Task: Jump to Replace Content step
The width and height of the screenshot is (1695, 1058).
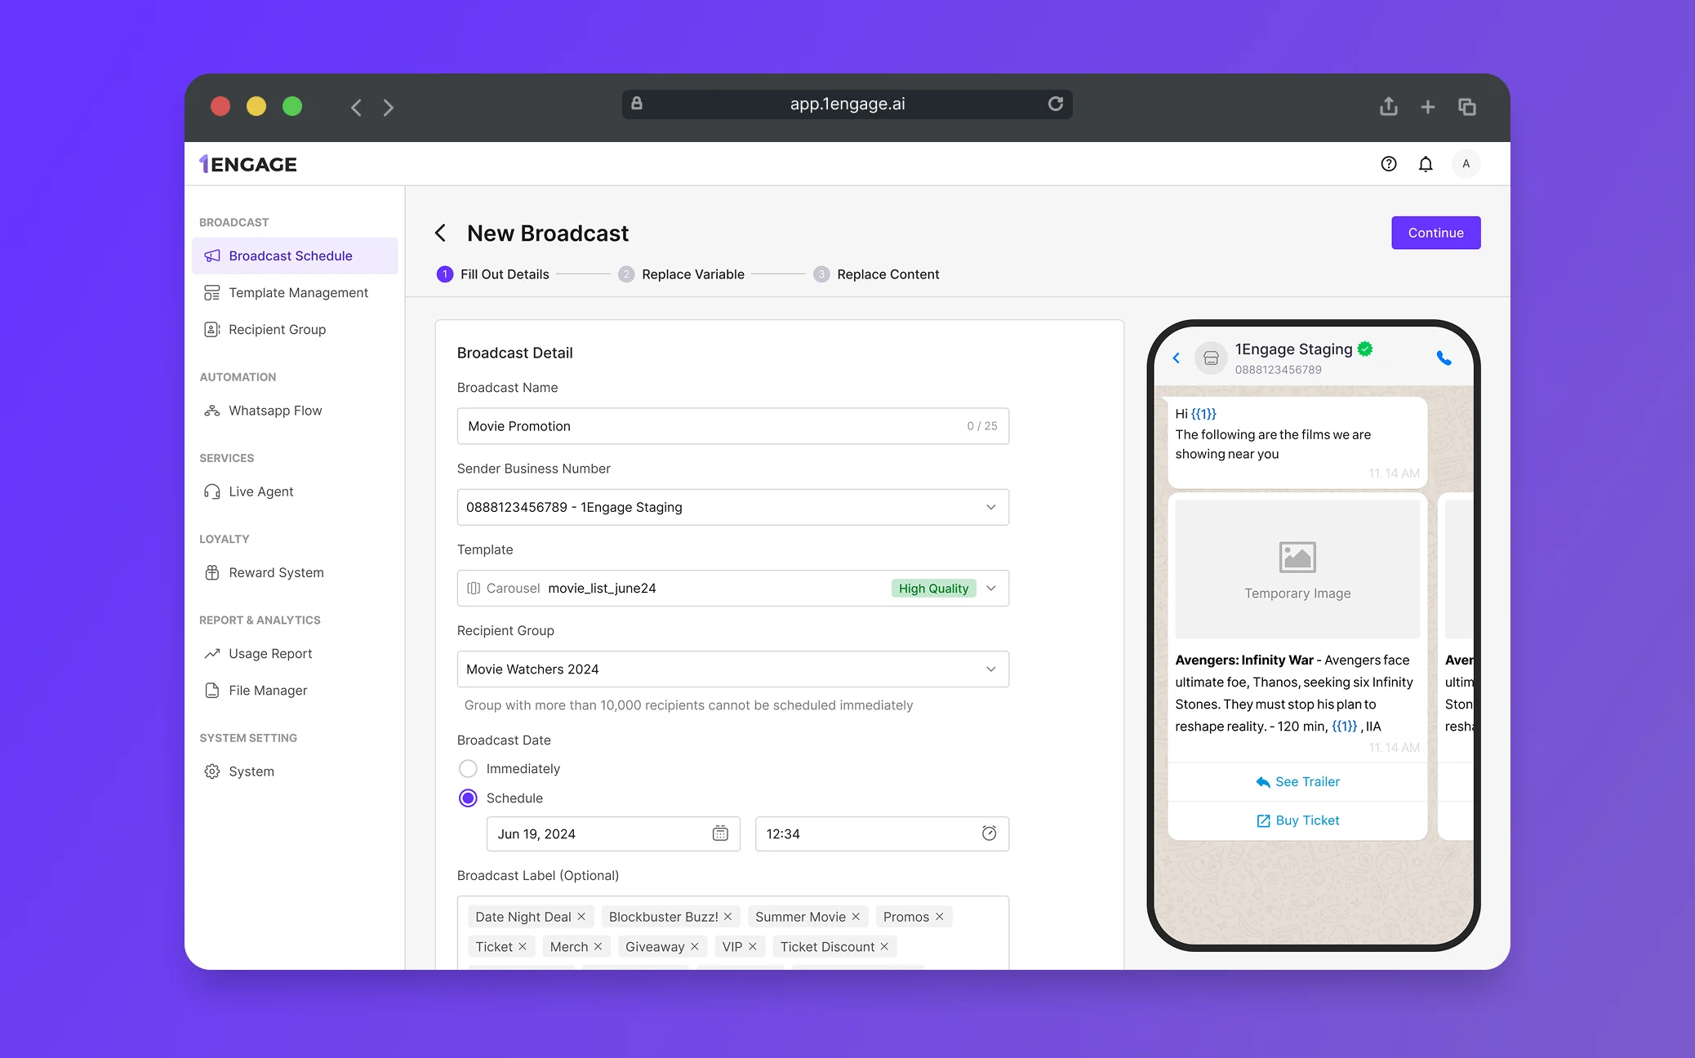Action: coord(876,274)
